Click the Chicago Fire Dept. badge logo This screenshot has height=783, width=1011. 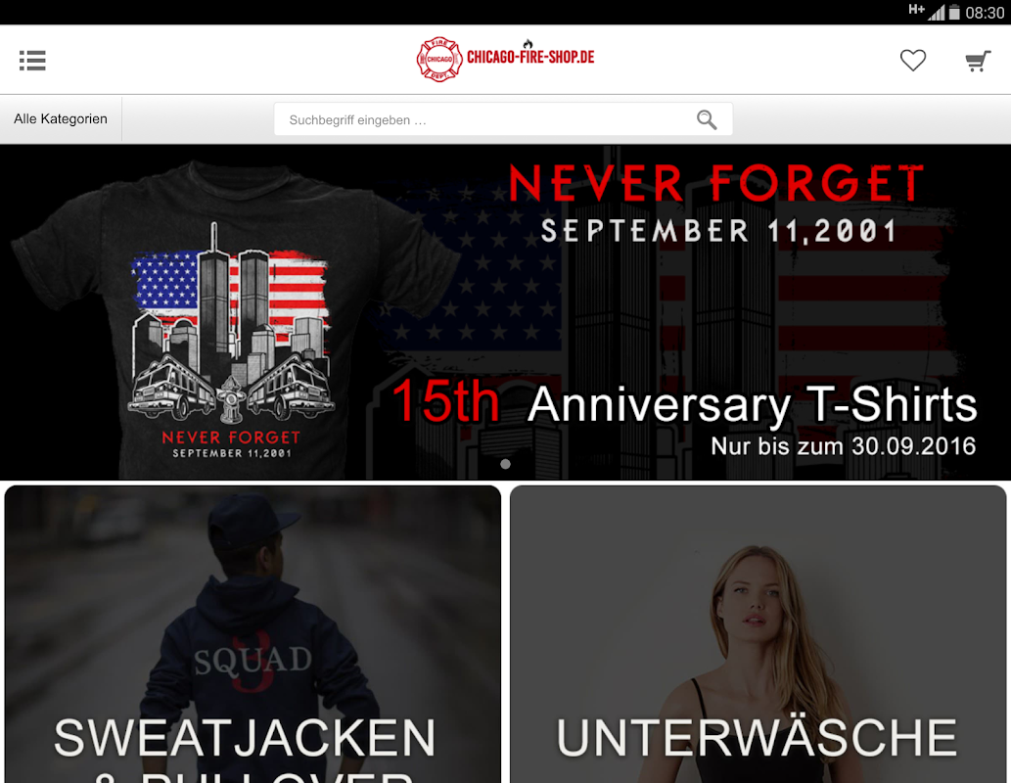[x=439, y=60]
